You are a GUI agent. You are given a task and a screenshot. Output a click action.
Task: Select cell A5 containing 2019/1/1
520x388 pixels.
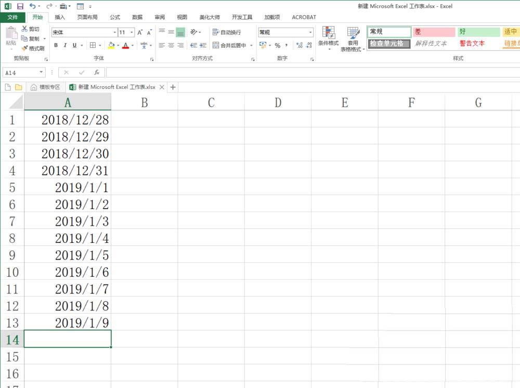(68, 187)
